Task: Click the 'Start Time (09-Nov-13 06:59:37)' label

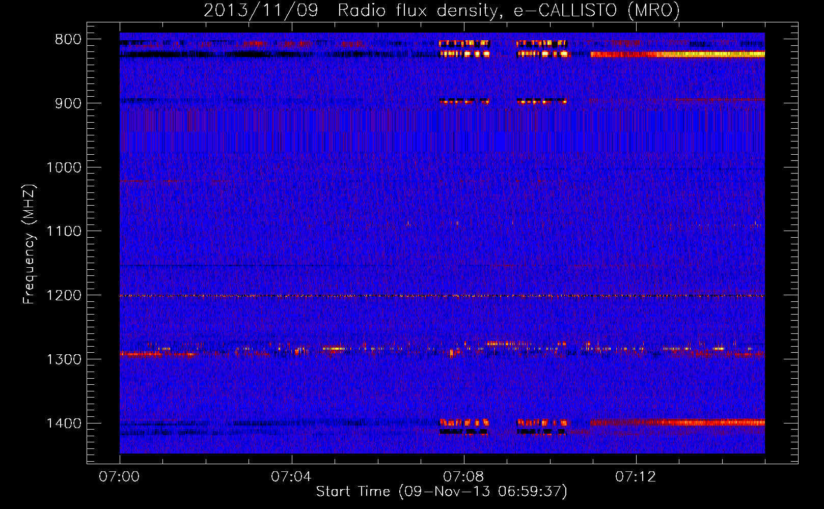Action: tap(442, 492)
